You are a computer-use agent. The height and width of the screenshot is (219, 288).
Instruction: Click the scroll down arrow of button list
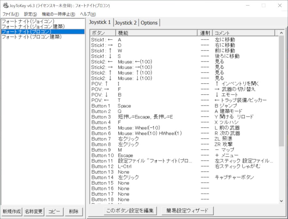click(x=281, y=201)
